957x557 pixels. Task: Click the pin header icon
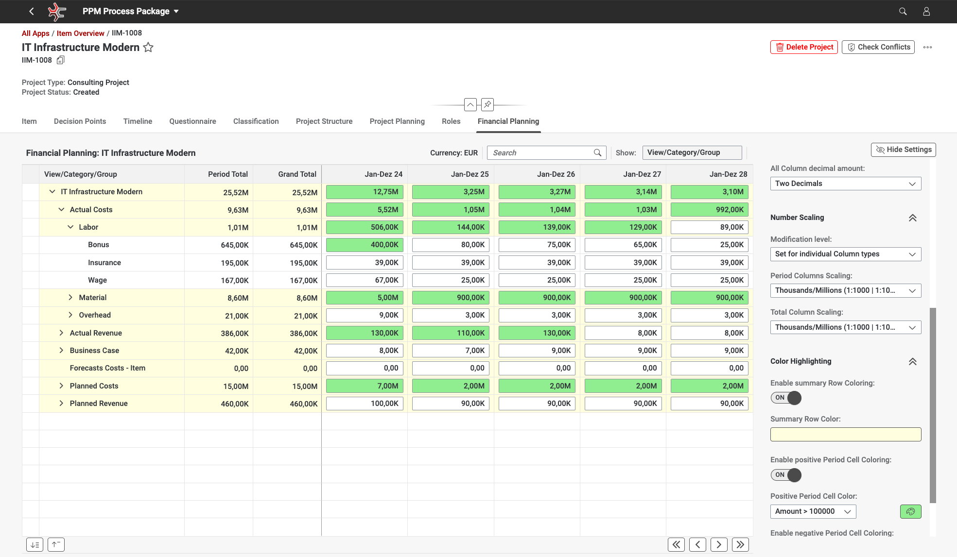click(487, 104)
